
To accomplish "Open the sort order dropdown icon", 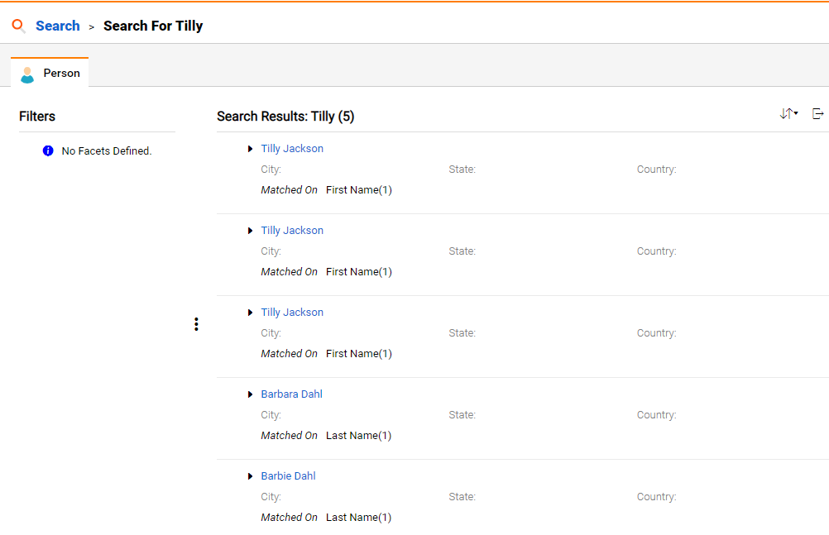I will point(788,113).
